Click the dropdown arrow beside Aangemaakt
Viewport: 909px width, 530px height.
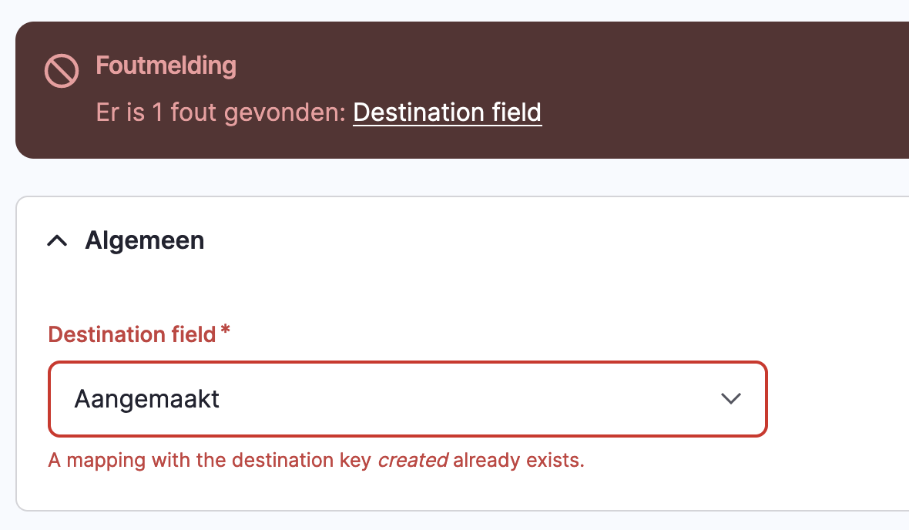point(730,399)
